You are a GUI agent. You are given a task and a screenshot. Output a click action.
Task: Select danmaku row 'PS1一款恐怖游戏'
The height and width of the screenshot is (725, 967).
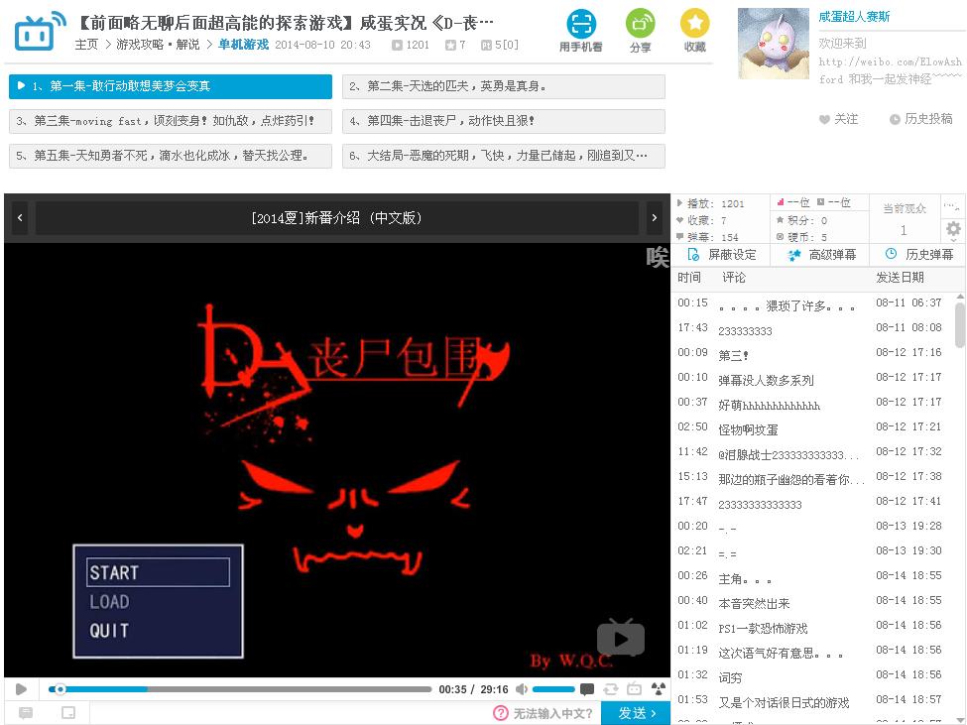click(x=813, y=626)
